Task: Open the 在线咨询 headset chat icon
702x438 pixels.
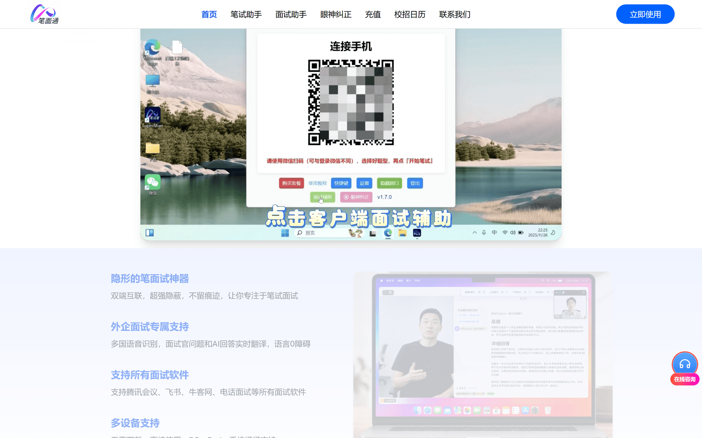Action: [x=685, y=364]
